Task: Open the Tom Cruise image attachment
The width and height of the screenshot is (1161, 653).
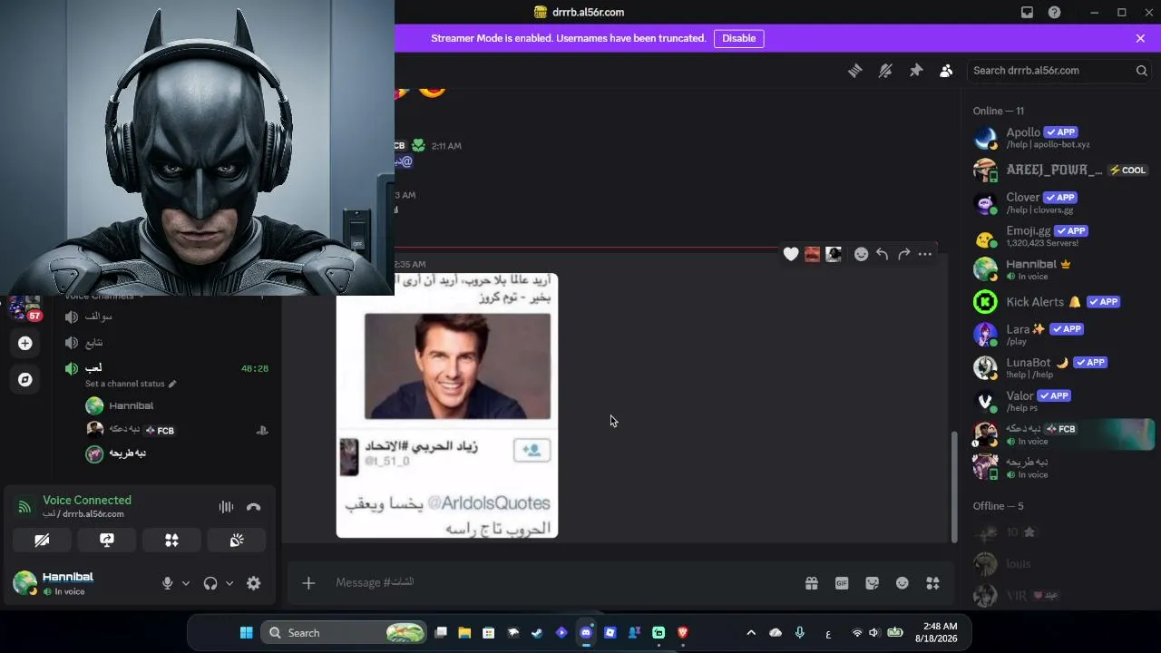Action: pyautogui.click(x=447, y=405)
